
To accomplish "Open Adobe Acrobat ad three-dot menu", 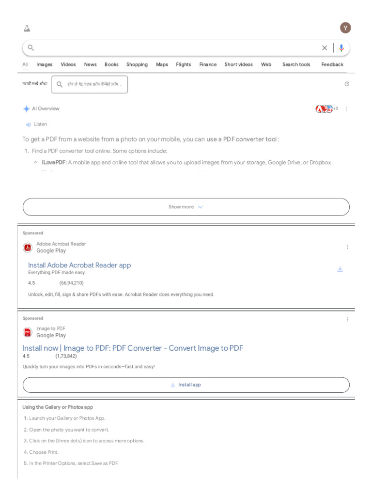I will click(347, 247).
